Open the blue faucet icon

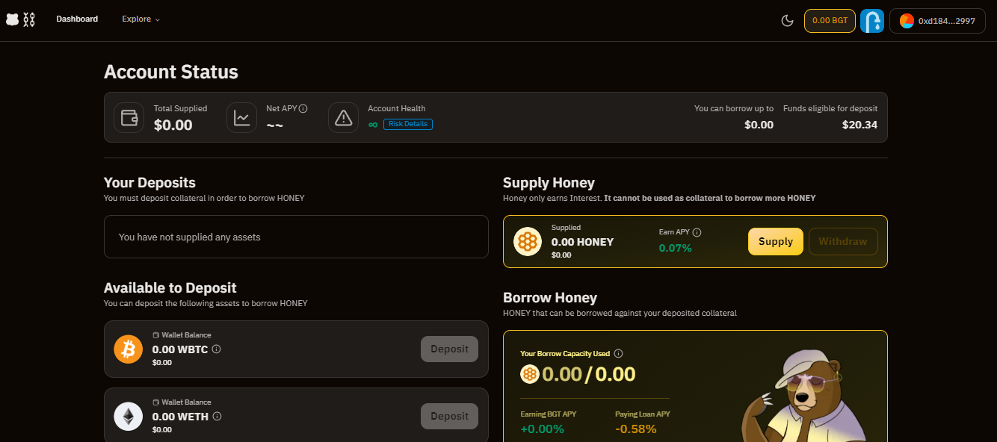coord(872,21)
